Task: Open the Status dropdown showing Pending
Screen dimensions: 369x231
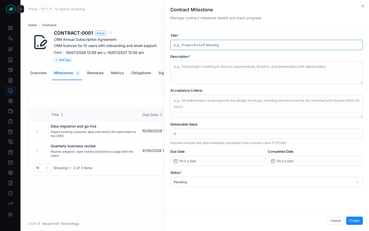Action: (266, 182)
